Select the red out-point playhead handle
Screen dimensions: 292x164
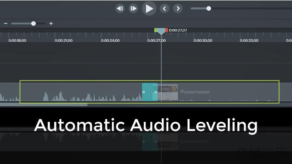click(x=167, y=30)
